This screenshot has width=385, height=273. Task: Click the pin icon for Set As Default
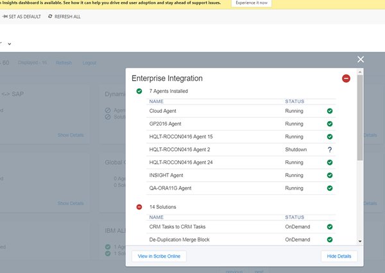point(5,17)
